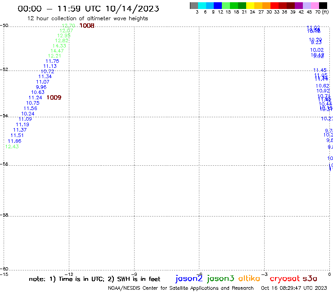Click the purple swatch in the color scale
This screenshot has height=292, width=333.
click(x=299, y=5)
